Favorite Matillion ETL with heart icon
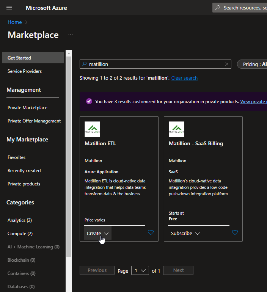 point(151,232)
